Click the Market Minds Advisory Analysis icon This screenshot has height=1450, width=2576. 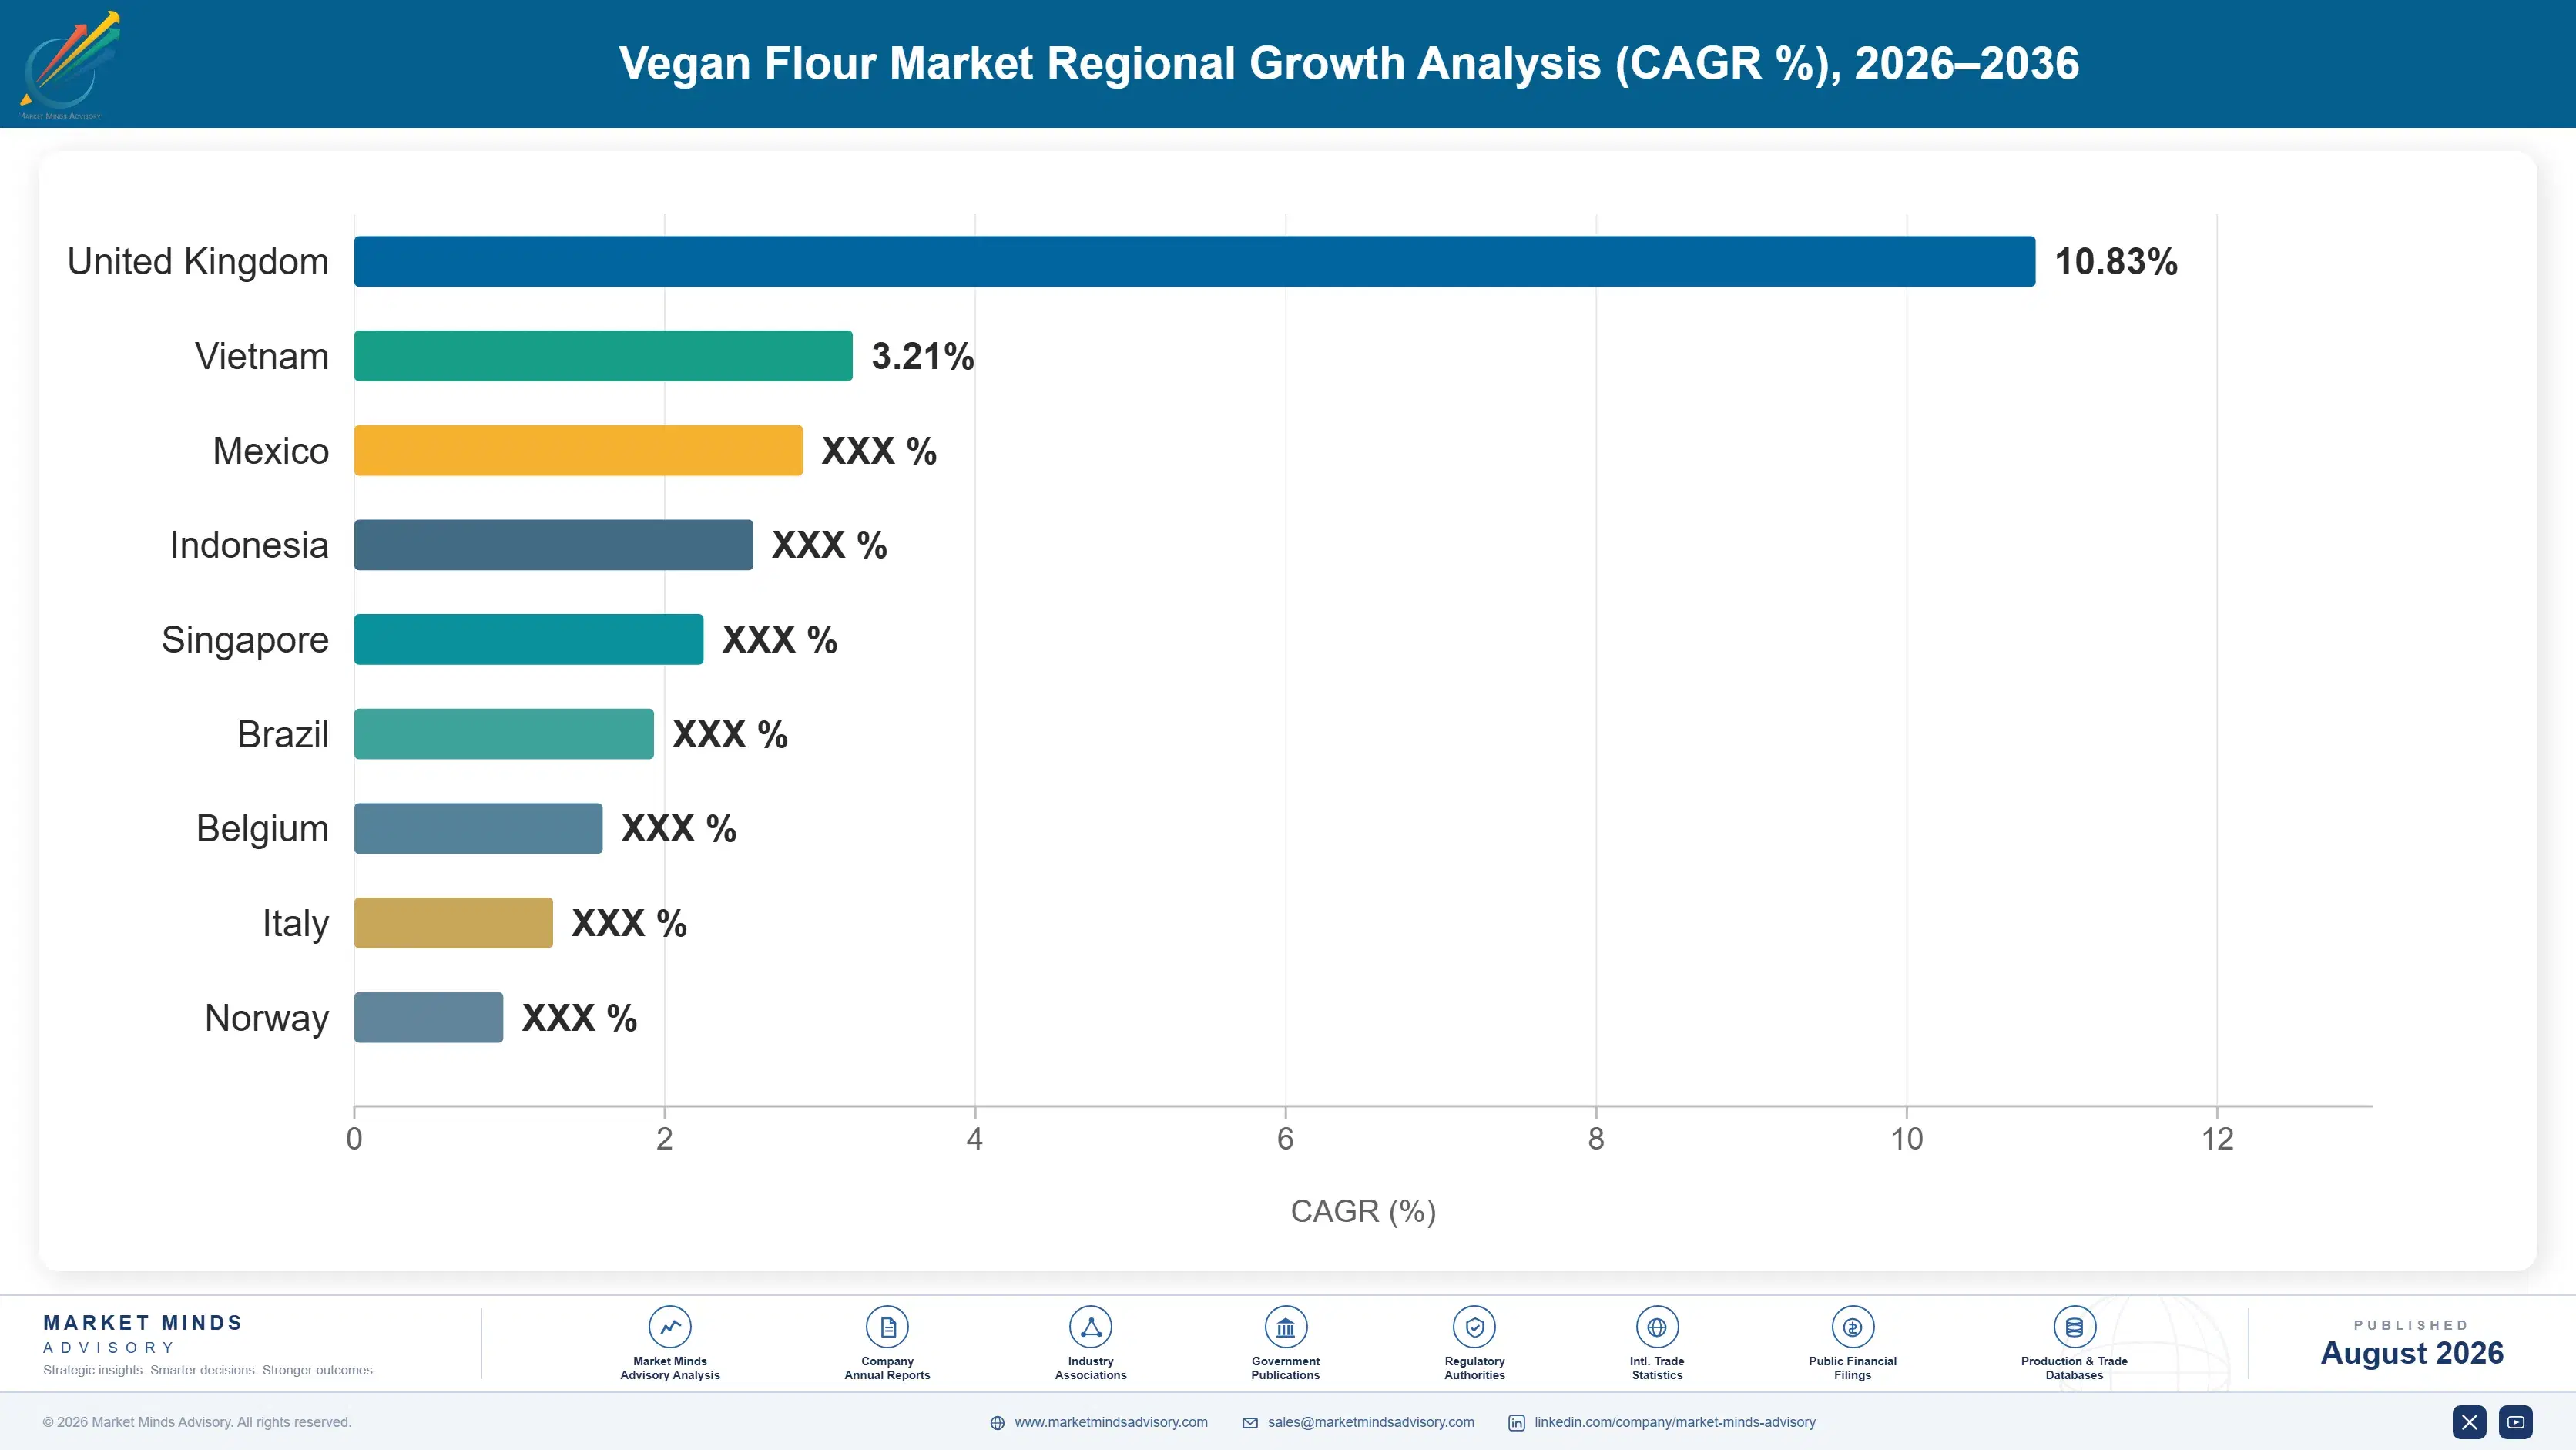[x=670, y=1327]
